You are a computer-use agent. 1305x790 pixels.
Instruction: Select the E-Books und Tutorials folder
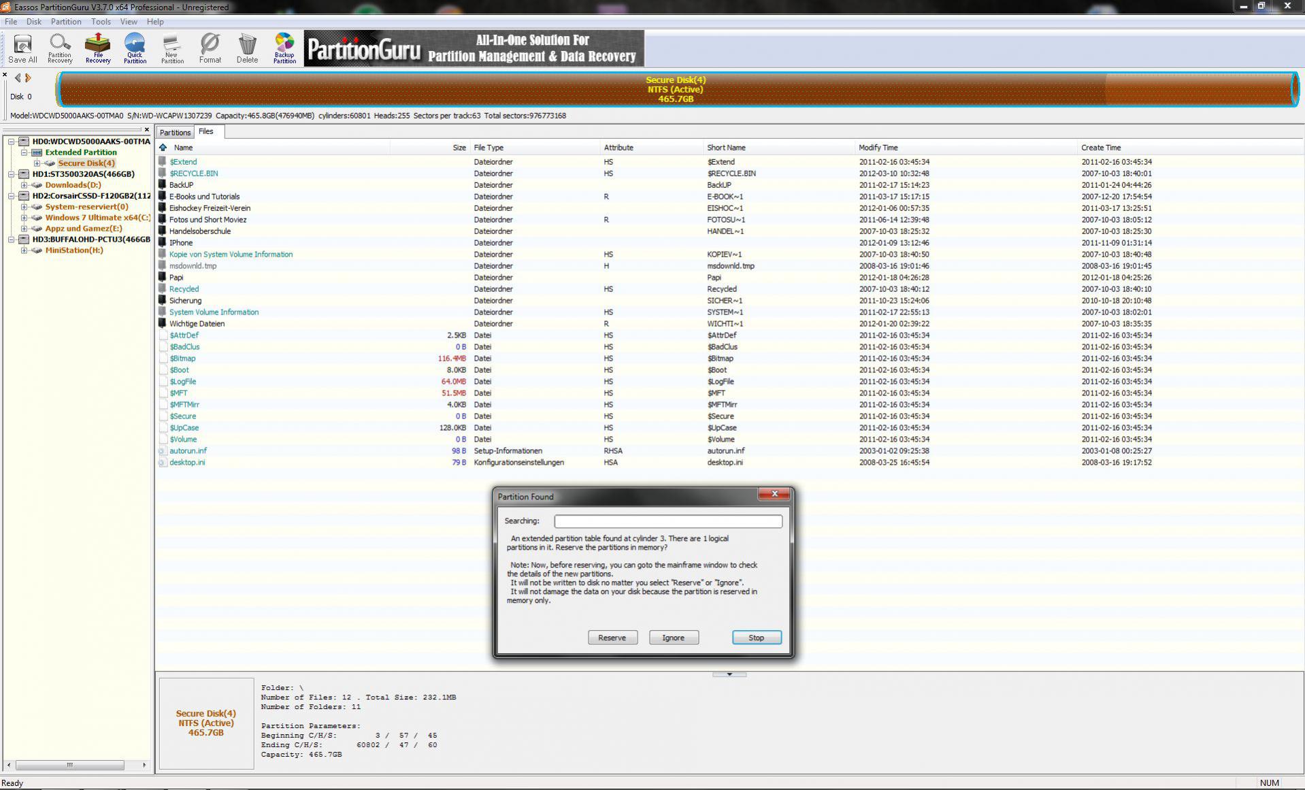204,196
